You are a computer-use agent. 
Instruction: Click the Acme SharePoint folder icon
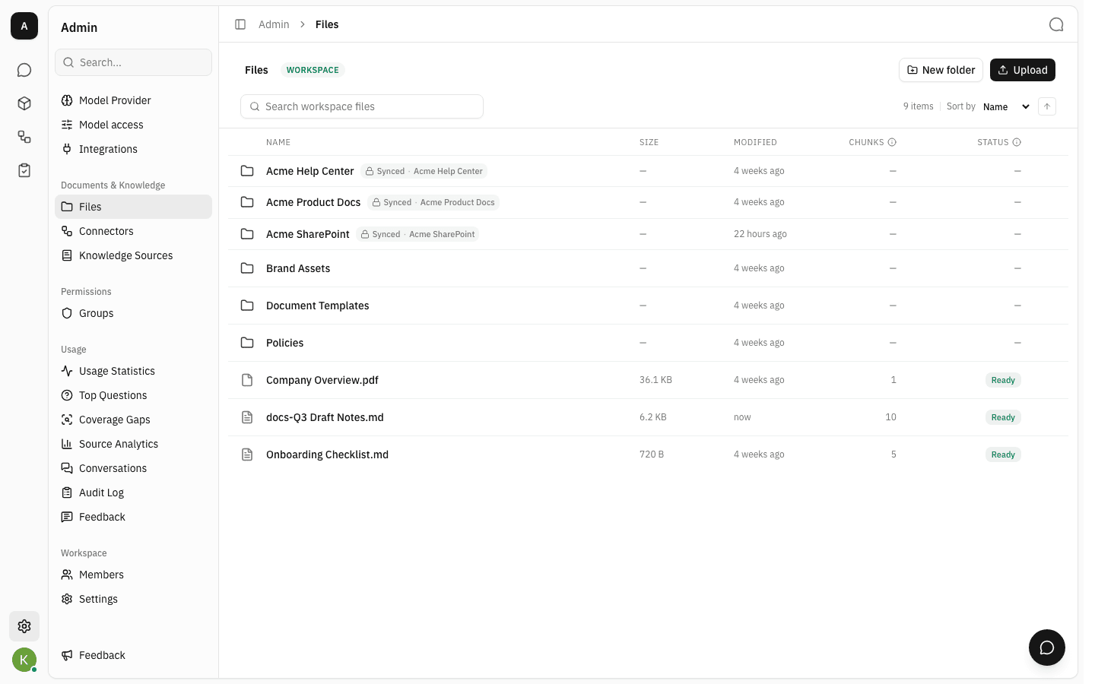pyautogui.click(x=247, y=234)
